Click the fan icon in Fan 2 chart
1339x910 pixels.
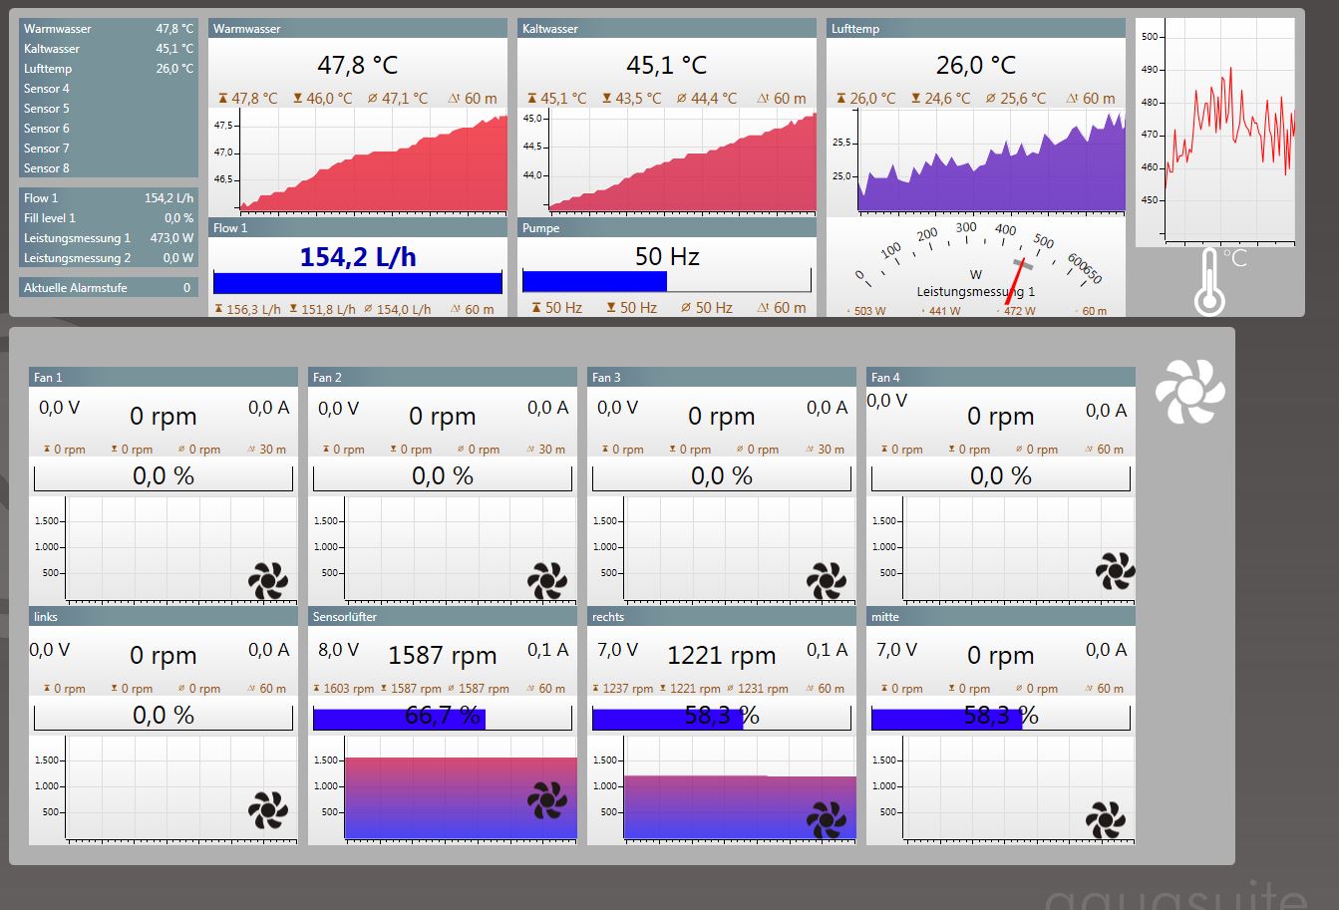coord(546,580)
